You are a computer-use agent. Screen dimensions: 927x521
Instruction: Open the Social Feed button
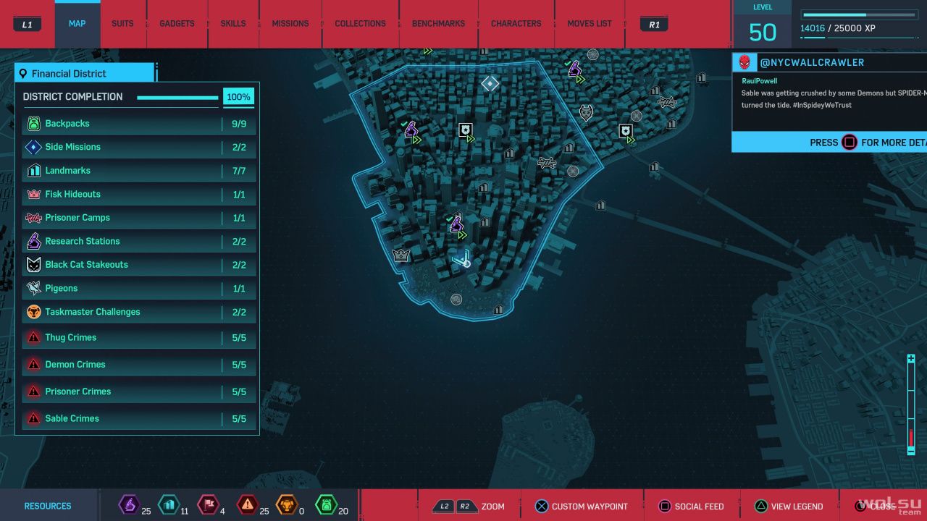[x=690, y=507]
